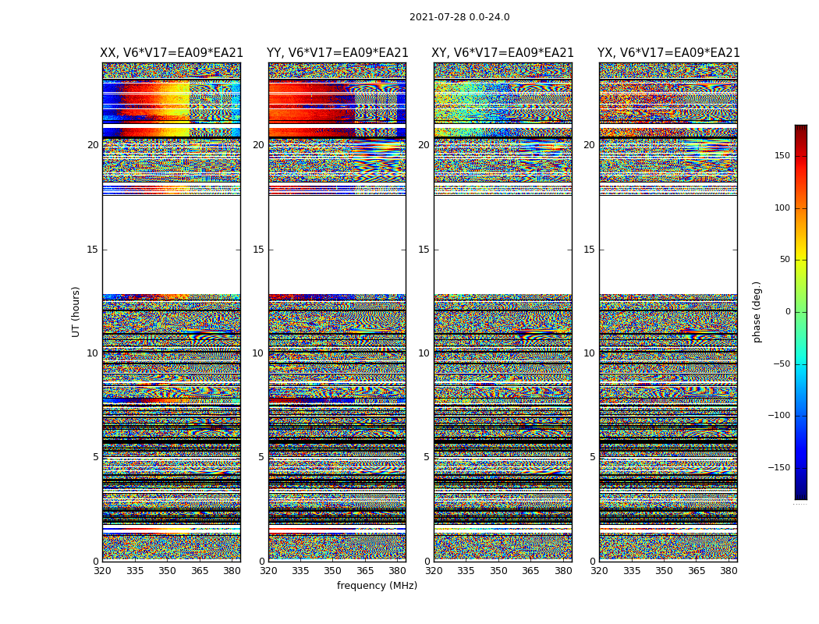The width and height of the screenshot is (819, 624).
Task: Select the YX, V6*V17=EA09*EA21 panel title
Action: point(668,53)
